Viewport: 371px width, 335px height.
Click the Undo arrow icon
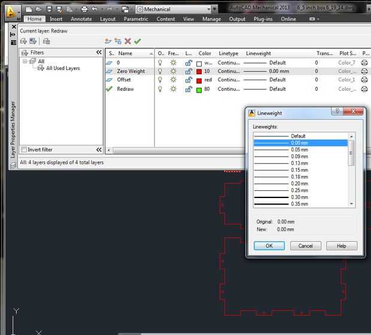click(95, 9)
